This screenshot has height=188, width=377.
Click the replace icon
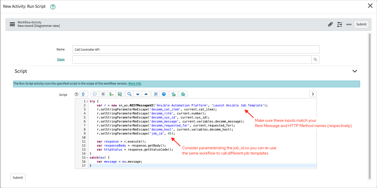tap(111, 94)
